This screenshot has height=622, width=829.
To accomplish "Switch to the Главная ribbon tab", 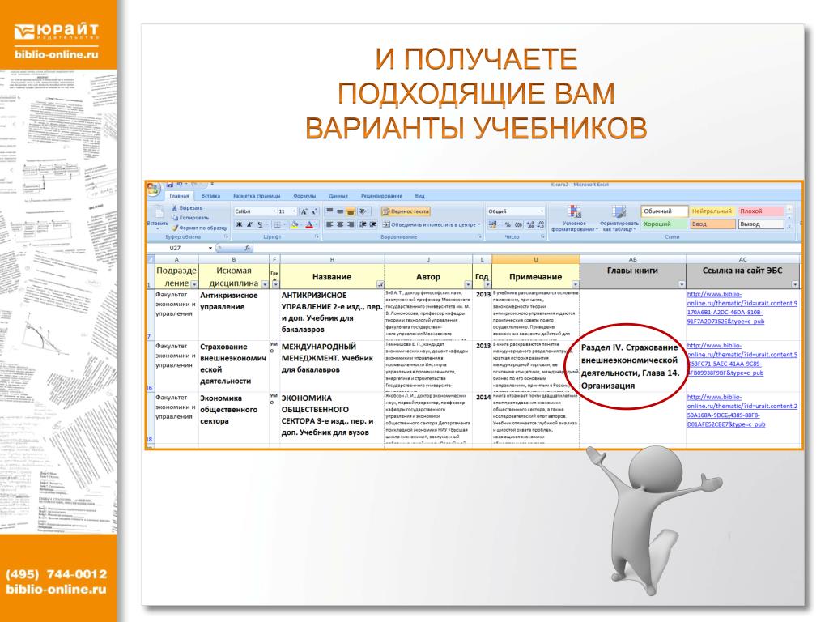I will (179, 196).
